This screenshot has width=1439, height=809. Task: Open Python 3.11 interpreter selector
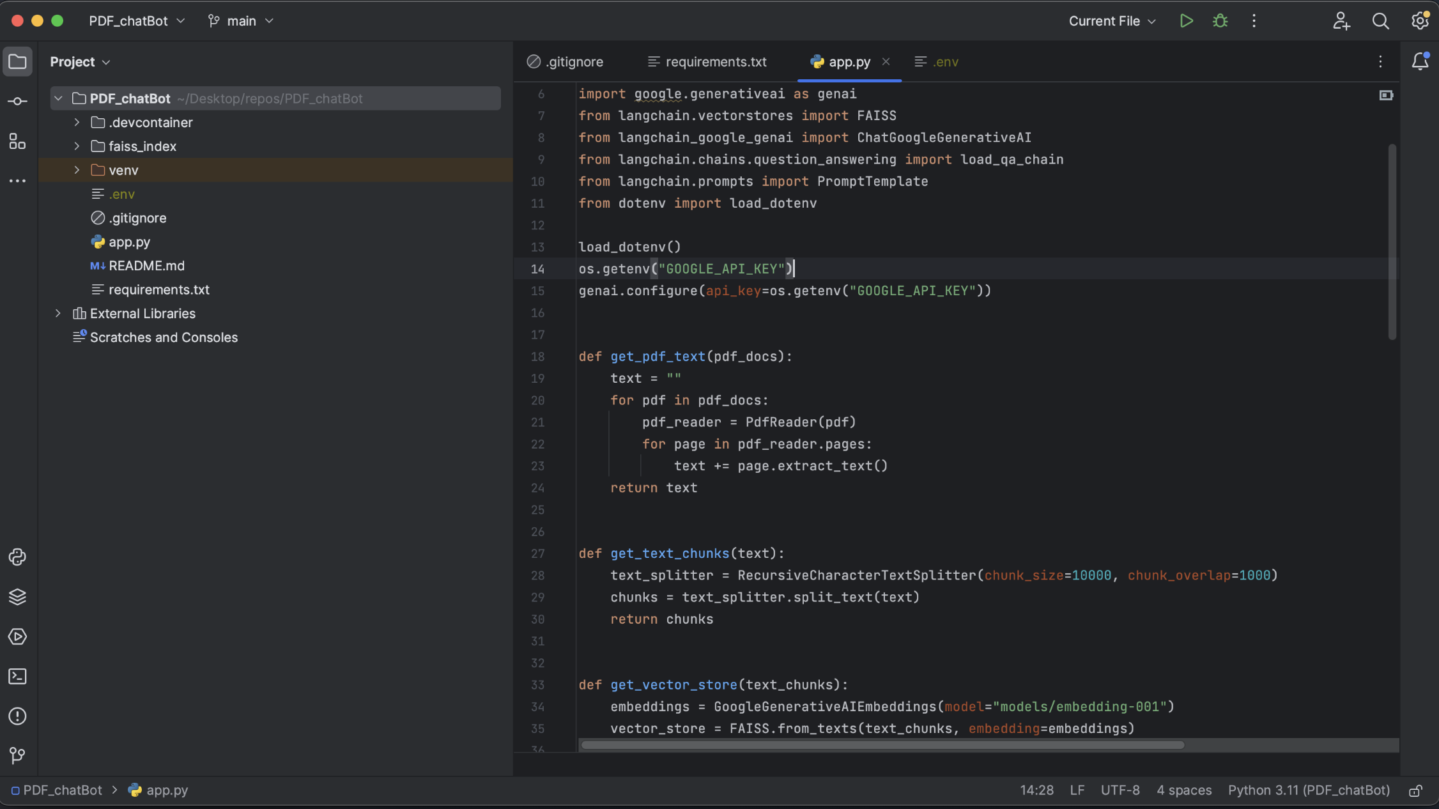pyautogui.click(x=1309, y=790)
